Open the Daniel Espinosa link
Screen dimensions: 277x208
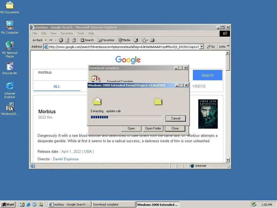(x=65, y=159)
